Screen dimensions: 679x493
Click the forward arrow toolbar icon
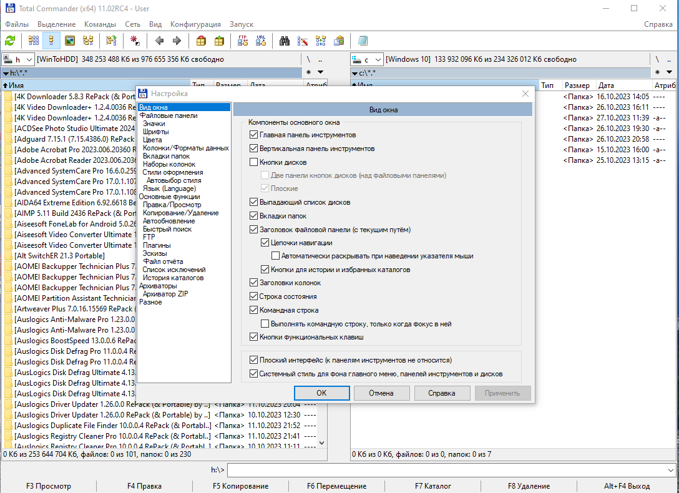tap(177, 41)
